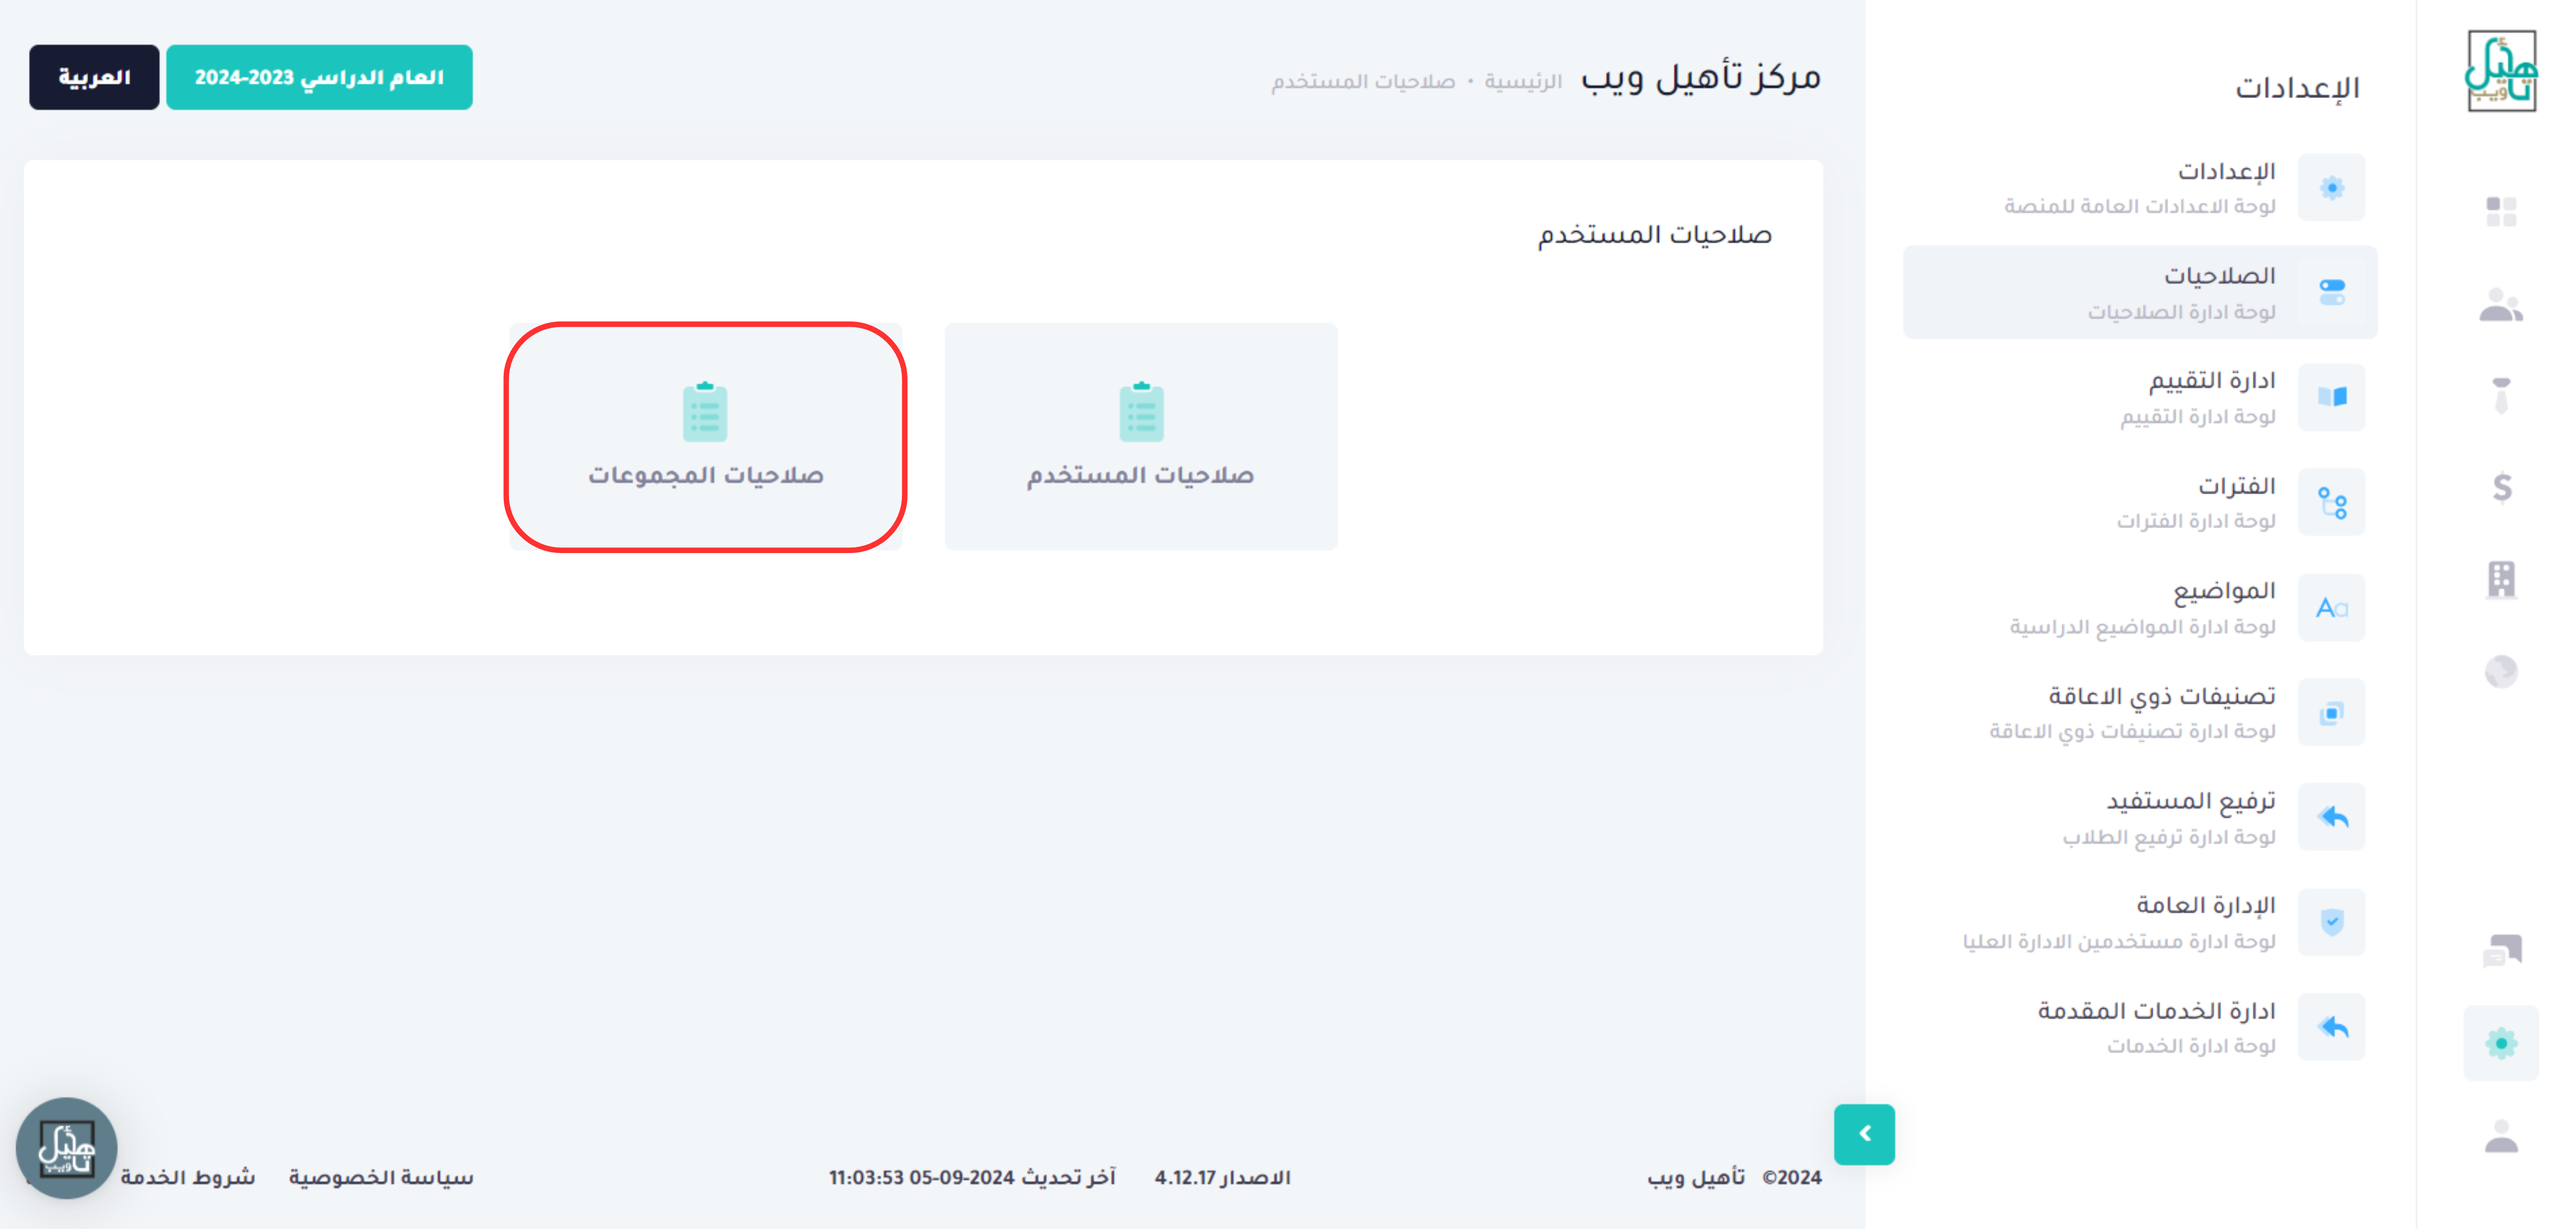Open the users group icon in the icon rail
2576x1229 pixels.
(x=2501, y=305)
